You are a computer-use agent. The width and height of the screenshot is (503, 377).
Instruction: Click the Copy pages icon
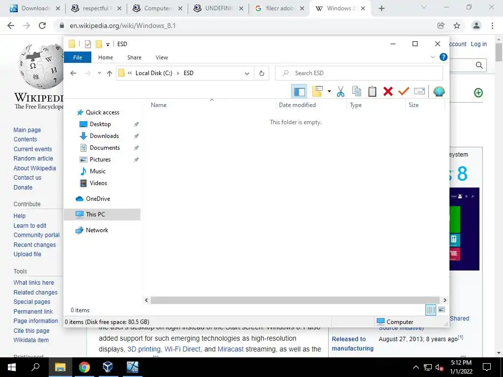357,91
